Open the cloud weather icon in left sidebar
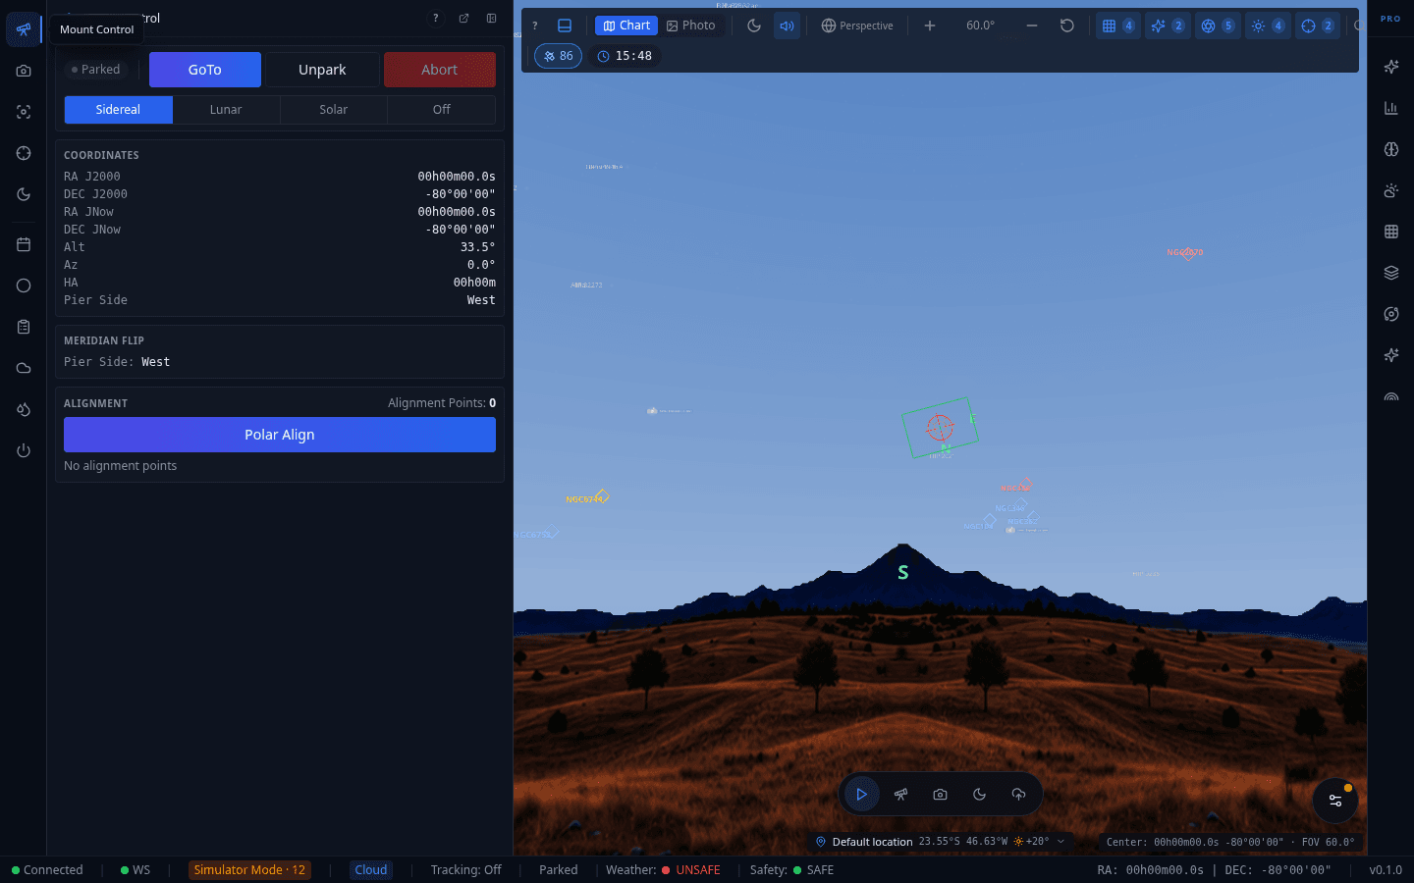Viewport: 1414px width, 883px height. pyautogui.click(x=24, y=368)
